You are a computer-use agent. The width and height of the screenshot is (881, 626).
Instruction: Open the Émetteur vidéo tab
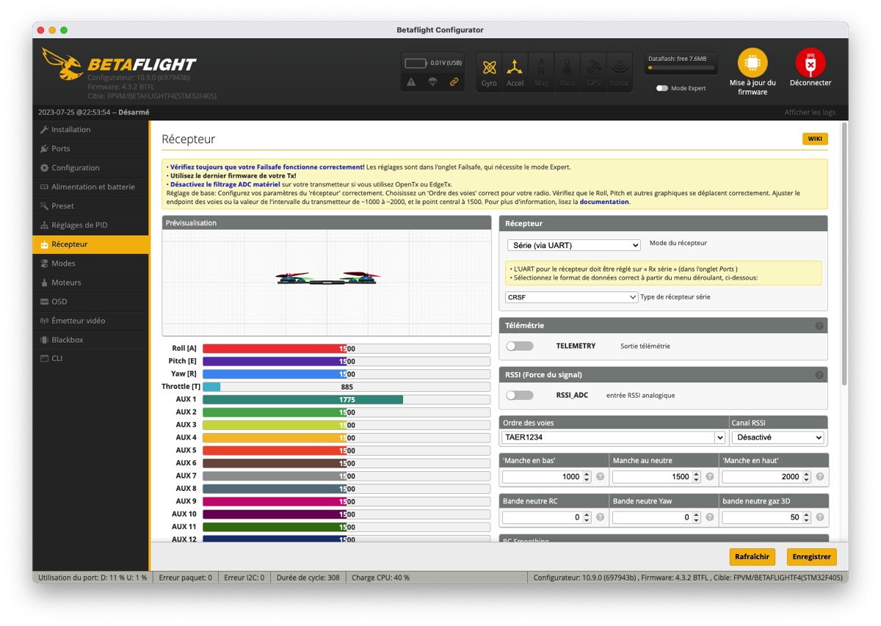(x=91, y=321)
